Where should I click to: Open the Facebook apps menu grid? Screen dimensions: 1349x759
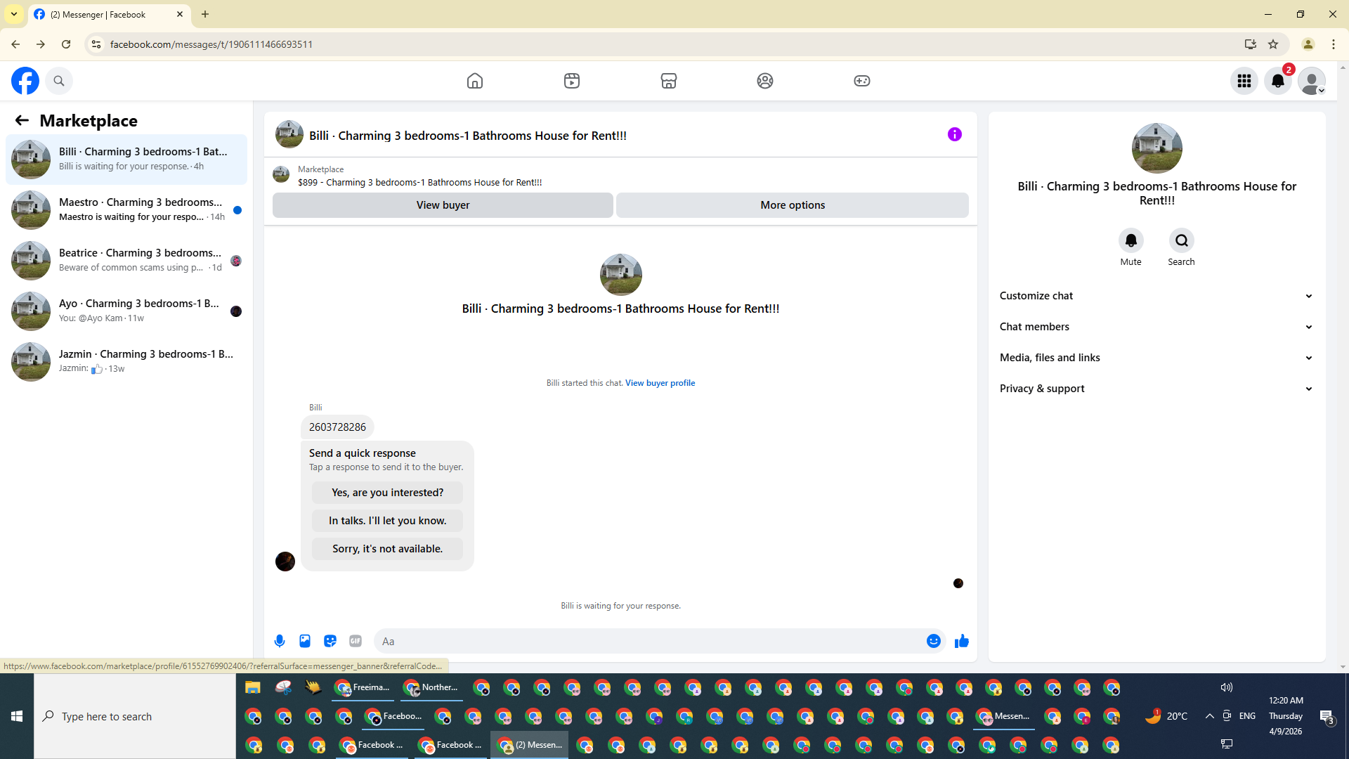pyautogui.click(x=1244, y=81)
